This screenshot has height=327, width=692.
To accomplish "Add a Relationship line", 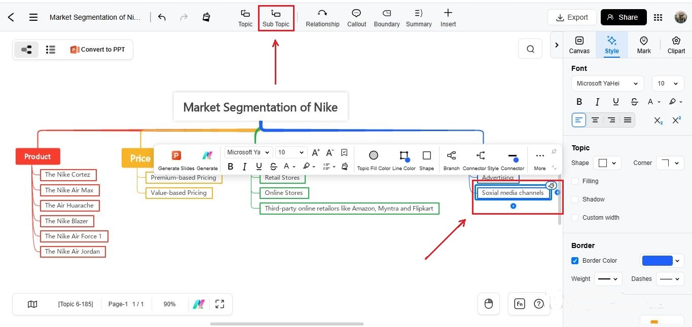I will [x=322, y=18].
